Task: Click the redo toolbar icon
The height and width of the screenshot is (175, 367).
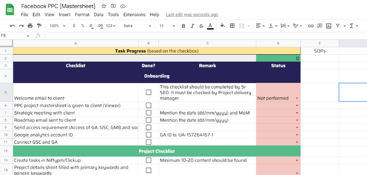Action: [x=21, y=26]
